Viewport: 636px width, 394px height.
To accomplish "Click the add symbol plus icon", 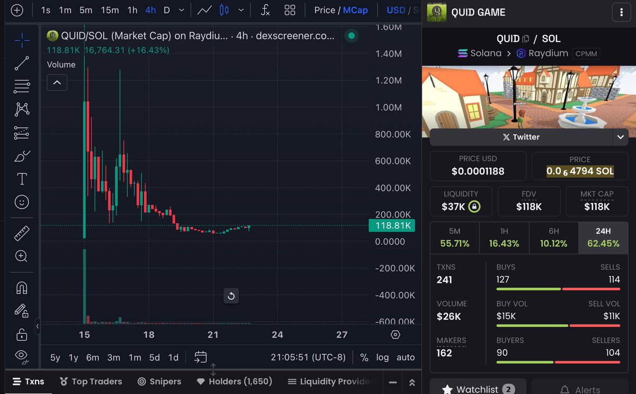I will [x=17, y=10].
